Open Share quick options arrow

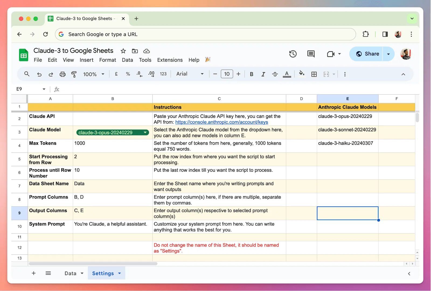tap(388, 54)
